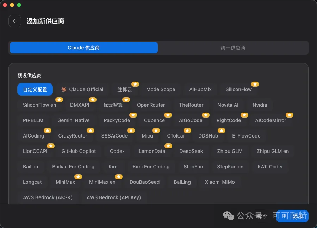
Task: Select DeepSeek provider
Action: click(191, 151)
